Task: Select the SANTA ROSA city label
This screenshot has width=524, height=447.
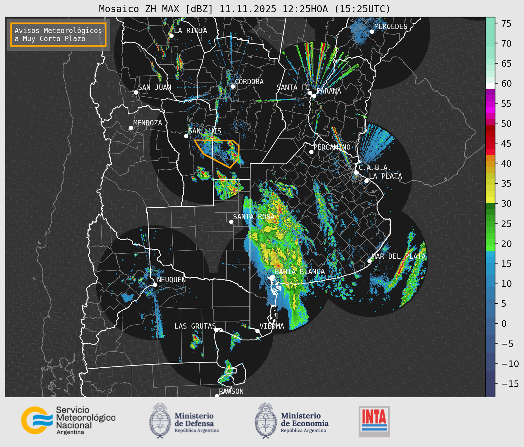Action: click(x=254, y=217)
